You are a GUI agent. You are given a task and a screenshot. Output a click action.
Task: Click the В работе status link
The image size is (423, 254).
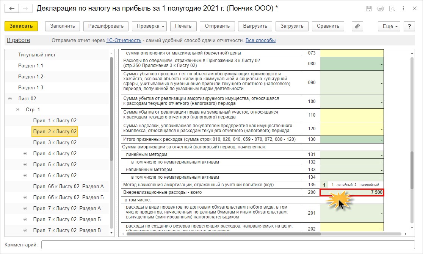18,40
